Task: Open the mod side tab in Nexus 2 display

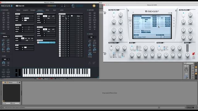Action: coord(130,21)
